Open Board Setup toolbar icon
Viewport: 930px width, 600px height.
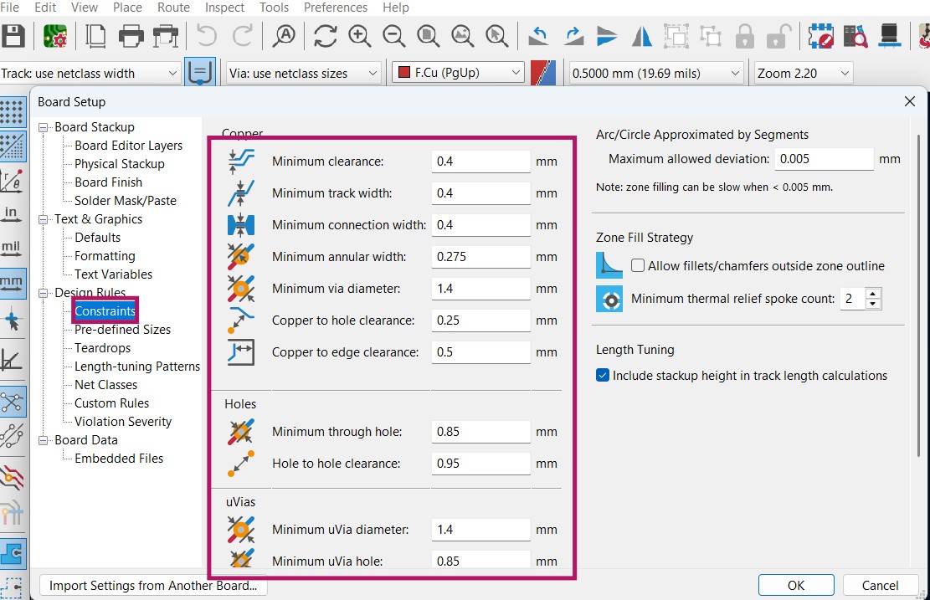click(x=55, y=37)
